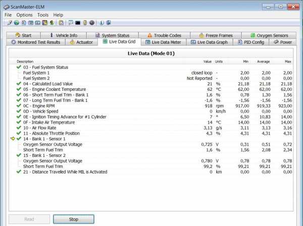The width and height of the screenshot is (303, 226).
Task: Click the speech bubble toolbar icon
Action: 71,23
